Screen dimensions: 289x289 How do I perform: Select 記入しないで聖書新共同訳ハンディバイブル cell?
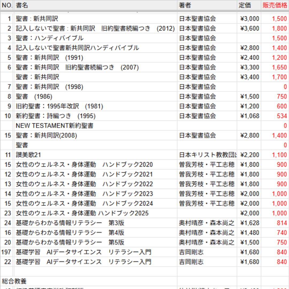click(96, 48)
